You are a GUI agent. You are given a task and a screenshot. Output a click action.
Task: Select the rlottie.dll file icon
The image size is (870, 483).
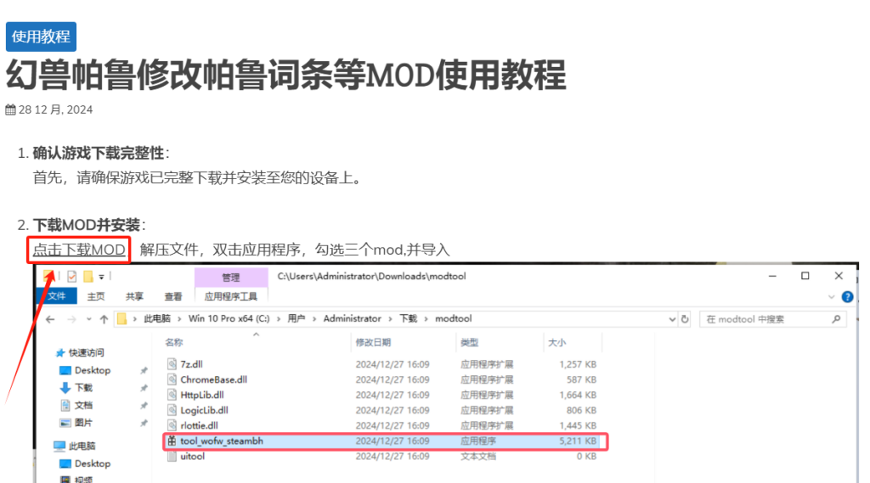coord(172,425)
